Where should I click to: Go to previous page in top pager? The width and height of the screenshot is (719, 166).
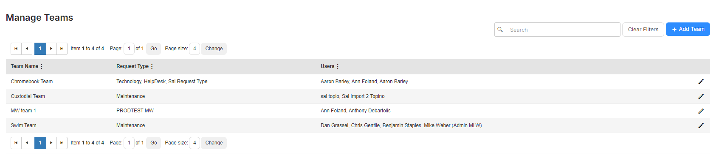point(27,49)
